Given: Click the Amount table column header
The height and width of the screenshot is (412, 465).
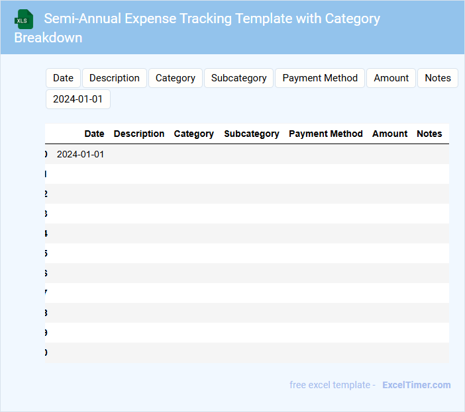Looking at the screenshot, I should 389,134.
